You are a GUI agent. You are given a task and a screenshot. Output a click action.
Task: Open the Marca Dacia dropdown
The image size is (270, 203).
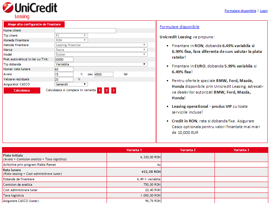tap(101, 50)
